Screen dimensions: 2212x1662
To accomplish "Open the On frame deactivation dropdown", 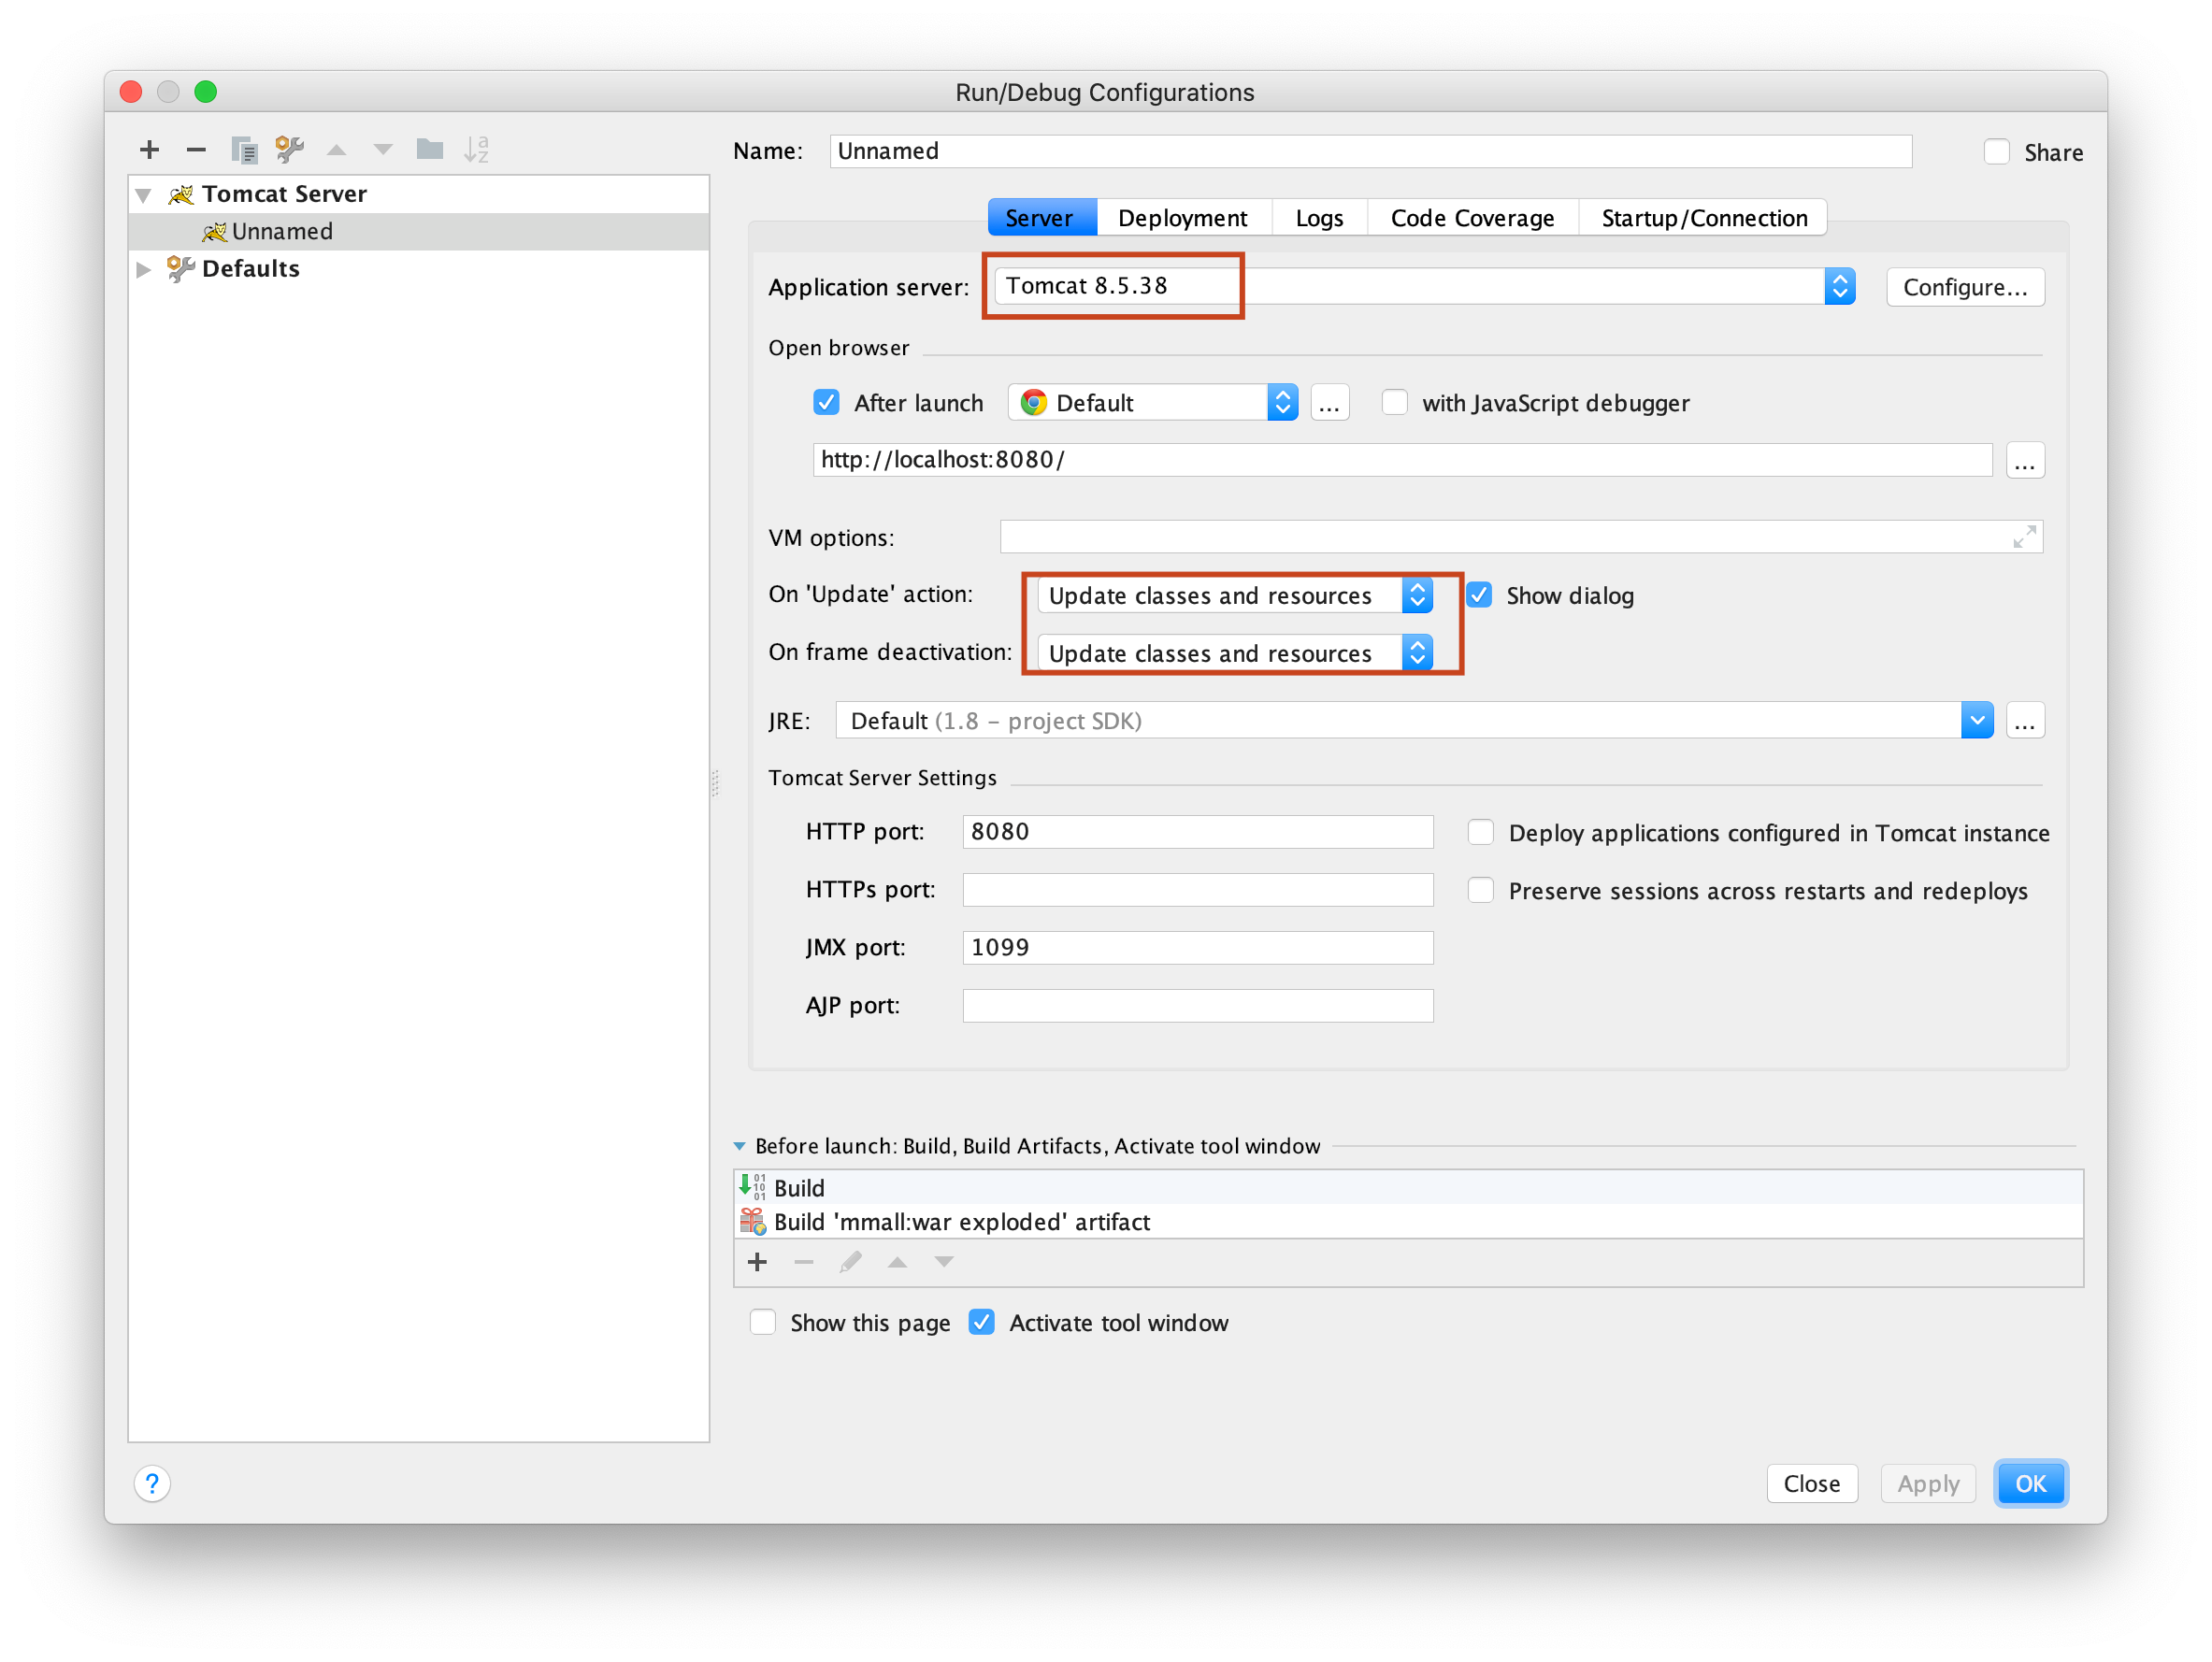I will tap(1417, 653).
